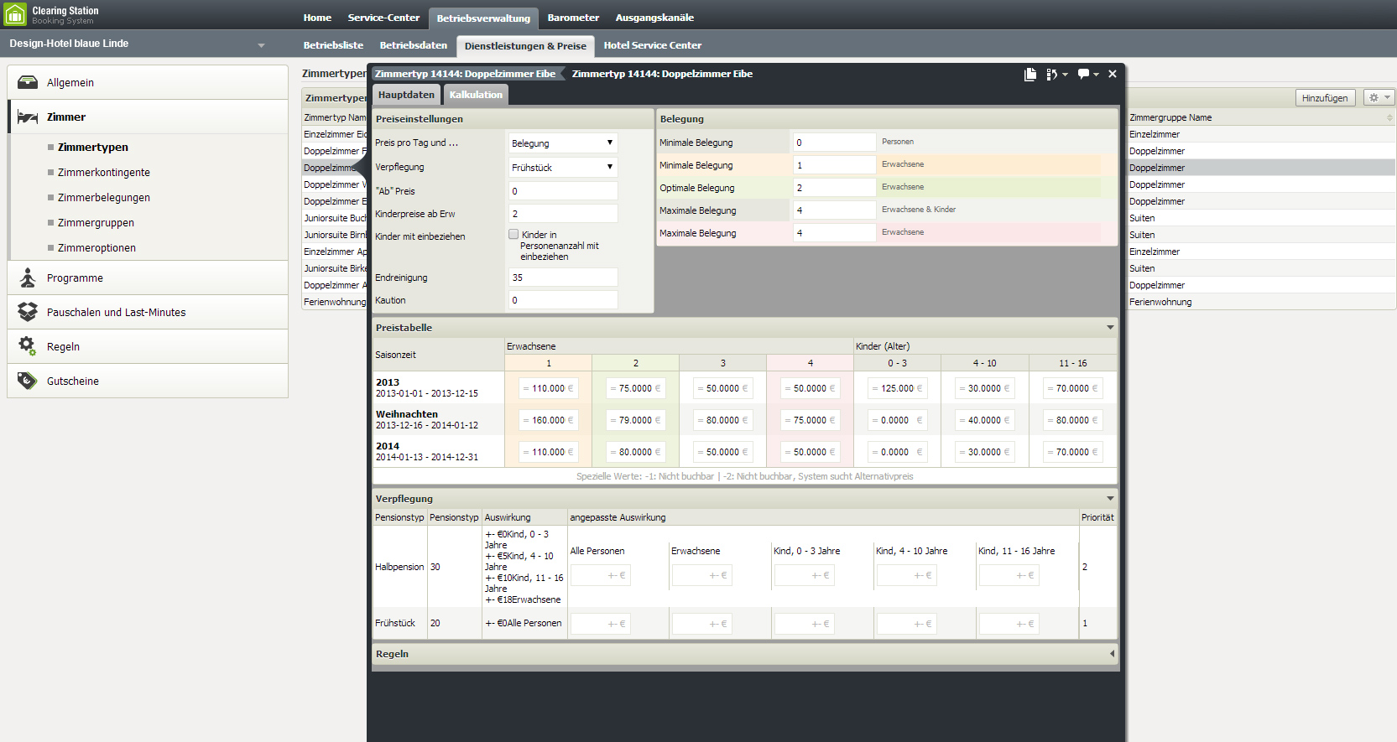The image size is (1397, 742).
Task: Click sort arrows on Zimmergruppe Name column
Action: (x=1389, y=117)
